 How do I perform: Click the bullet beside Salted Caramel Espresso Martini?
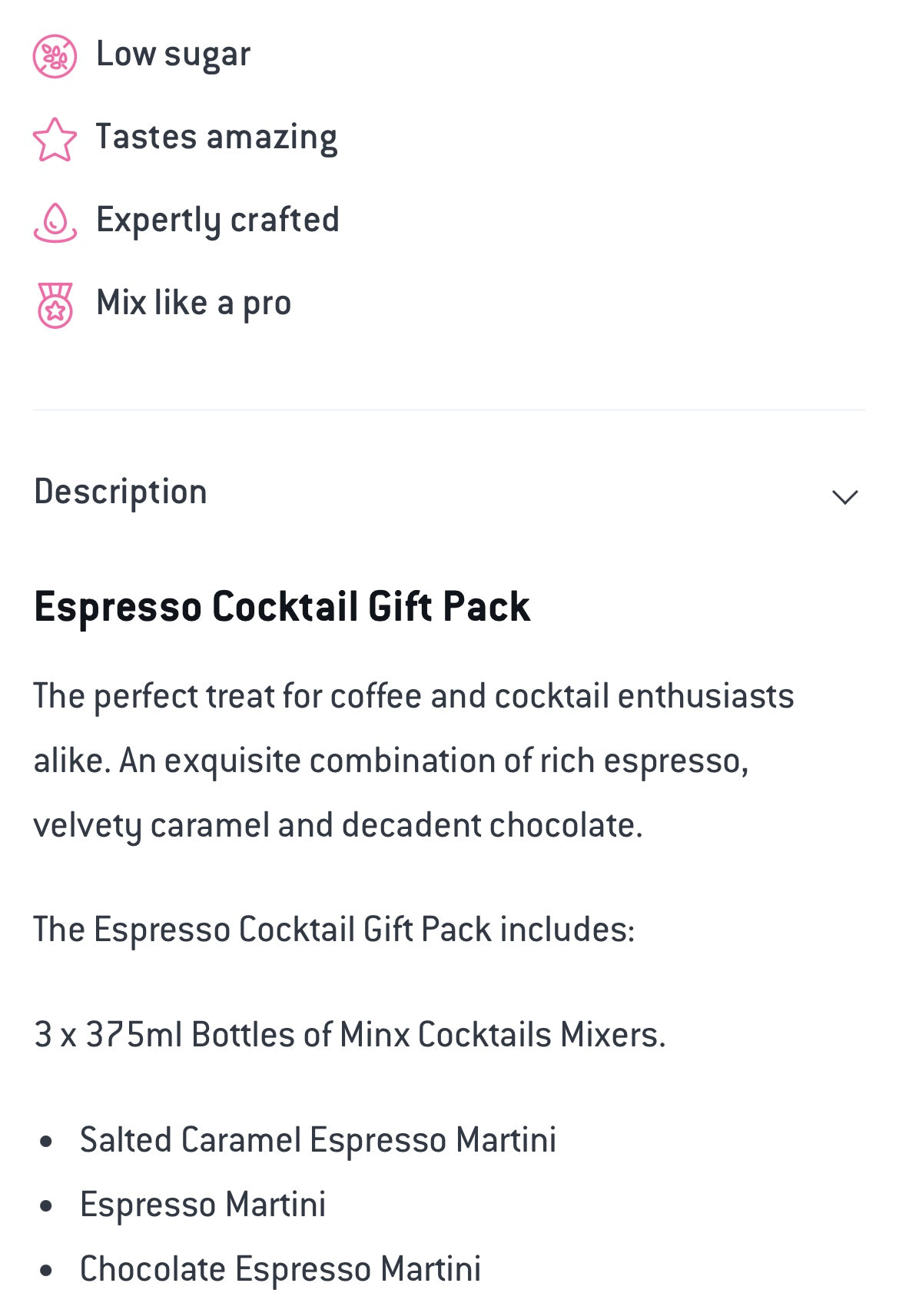(46, 1142)
